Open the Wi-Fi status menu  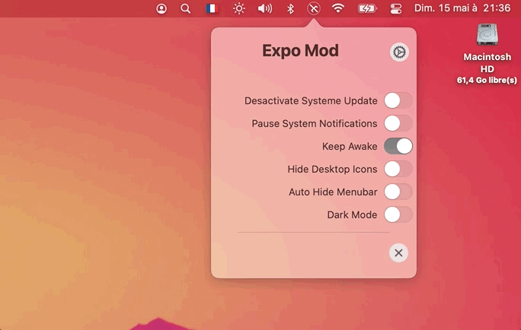click(x=338, y=8)
